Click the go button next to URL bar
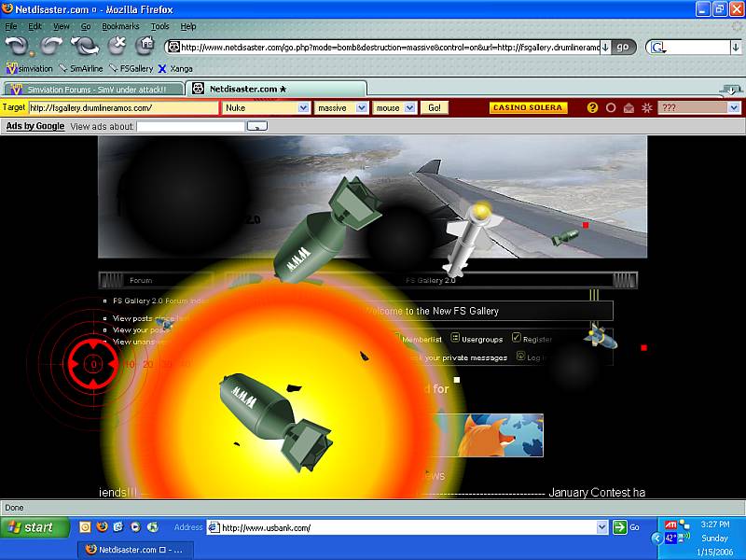 coord(623,48)
